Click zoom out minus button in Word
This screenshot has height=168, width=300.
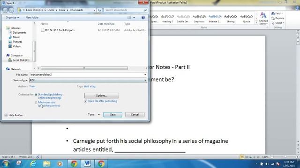click(272, 157)
